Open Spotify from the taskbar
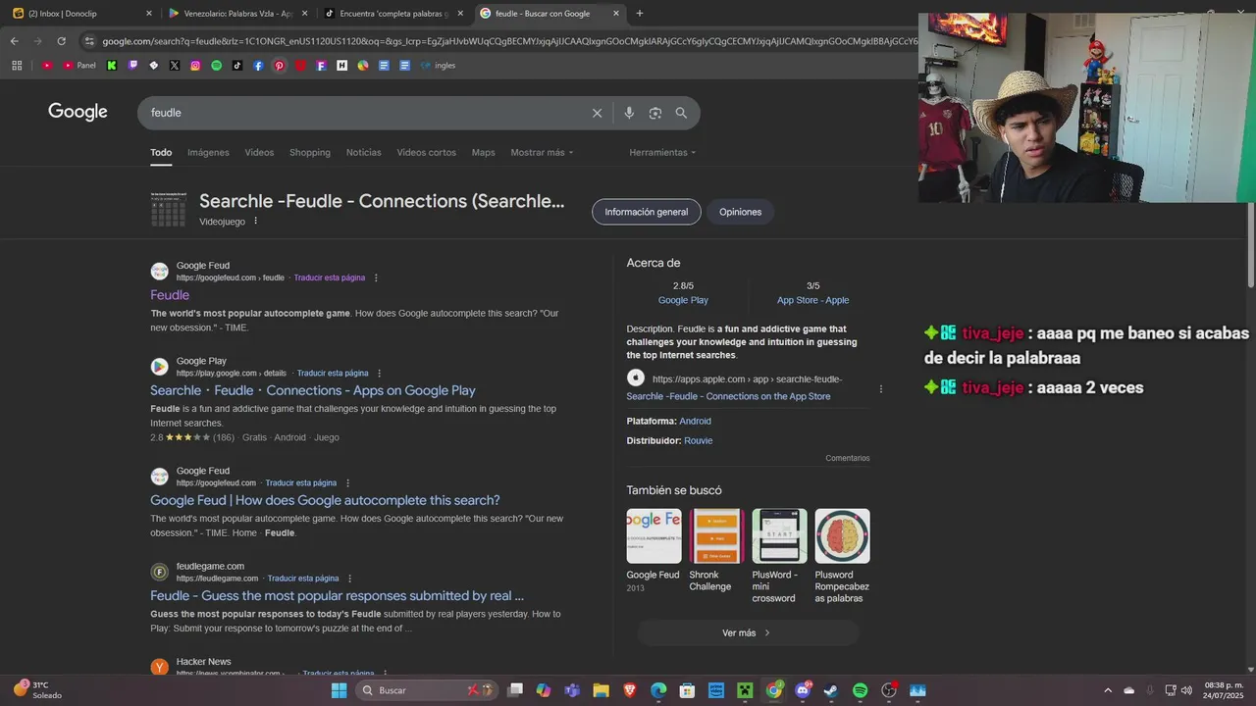 tap(860, 690)
